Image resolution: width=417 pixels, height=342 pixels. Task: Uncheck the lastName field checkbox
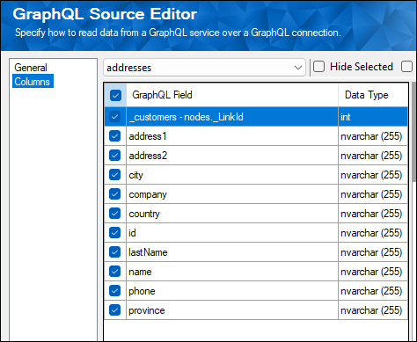point(114,252)
